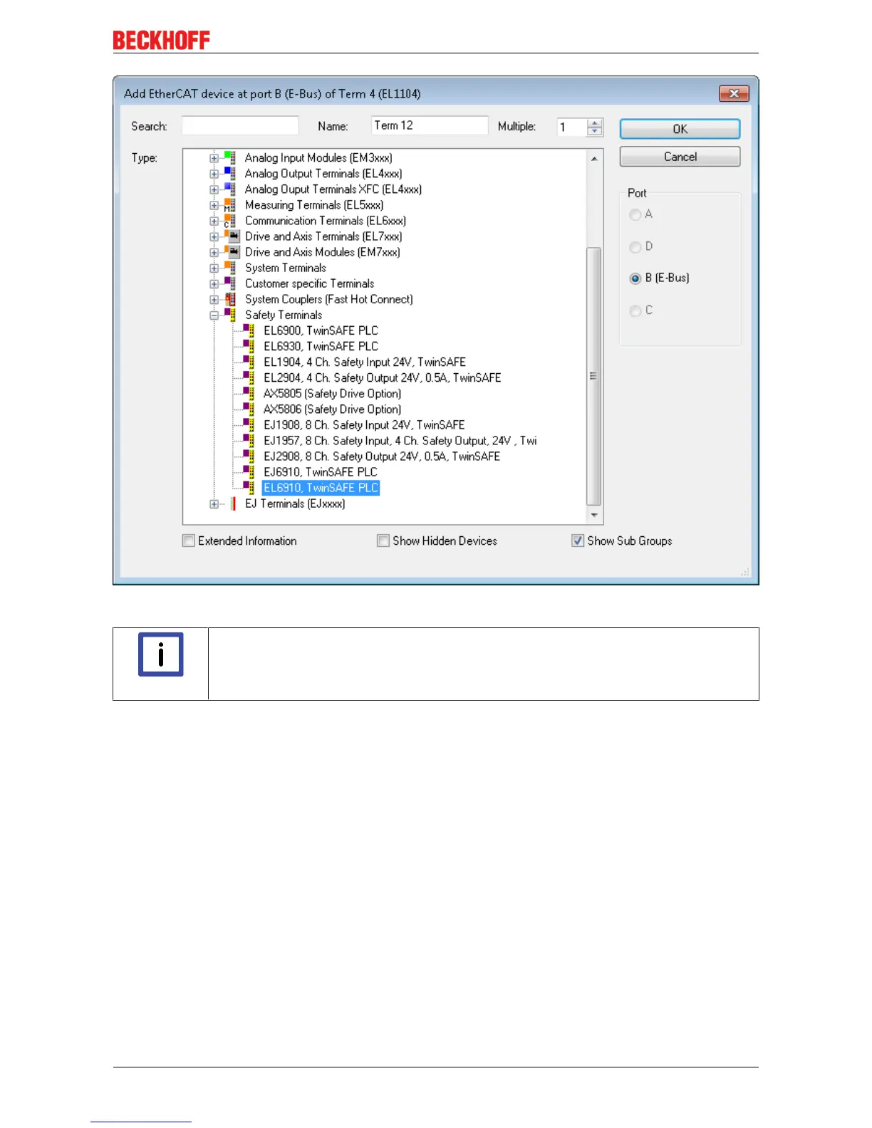Select port A radio button
Image resolution: width=872 pixels, height=1128 pixels.
pyautogui.click(x=635, y=214)
